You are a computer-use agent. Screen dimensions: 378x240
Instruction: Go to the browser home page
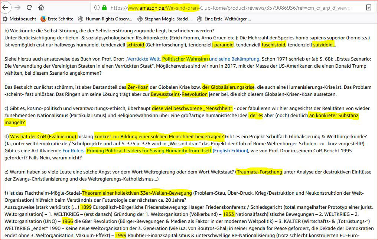tap(41, 7)
